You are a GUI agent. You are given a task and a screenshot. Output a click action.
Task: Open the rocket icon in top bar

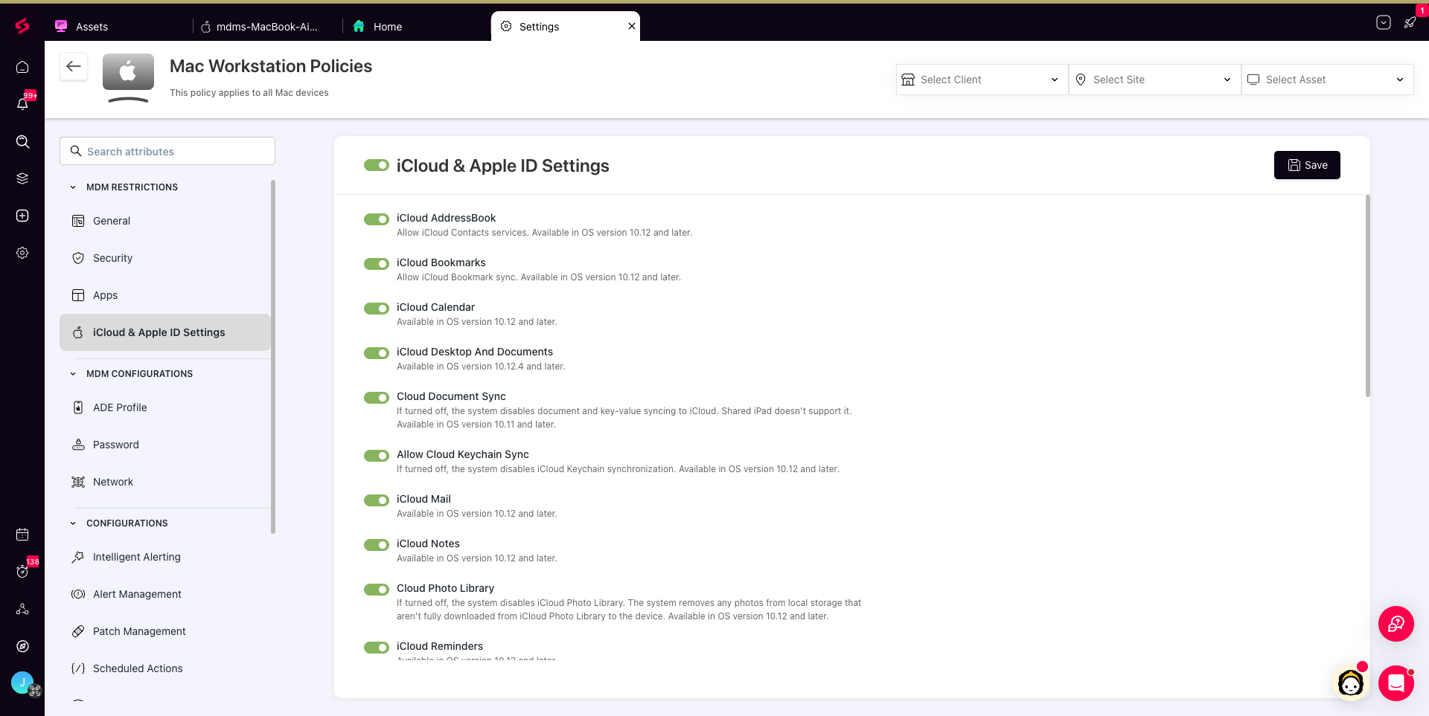click(1410, 22)
